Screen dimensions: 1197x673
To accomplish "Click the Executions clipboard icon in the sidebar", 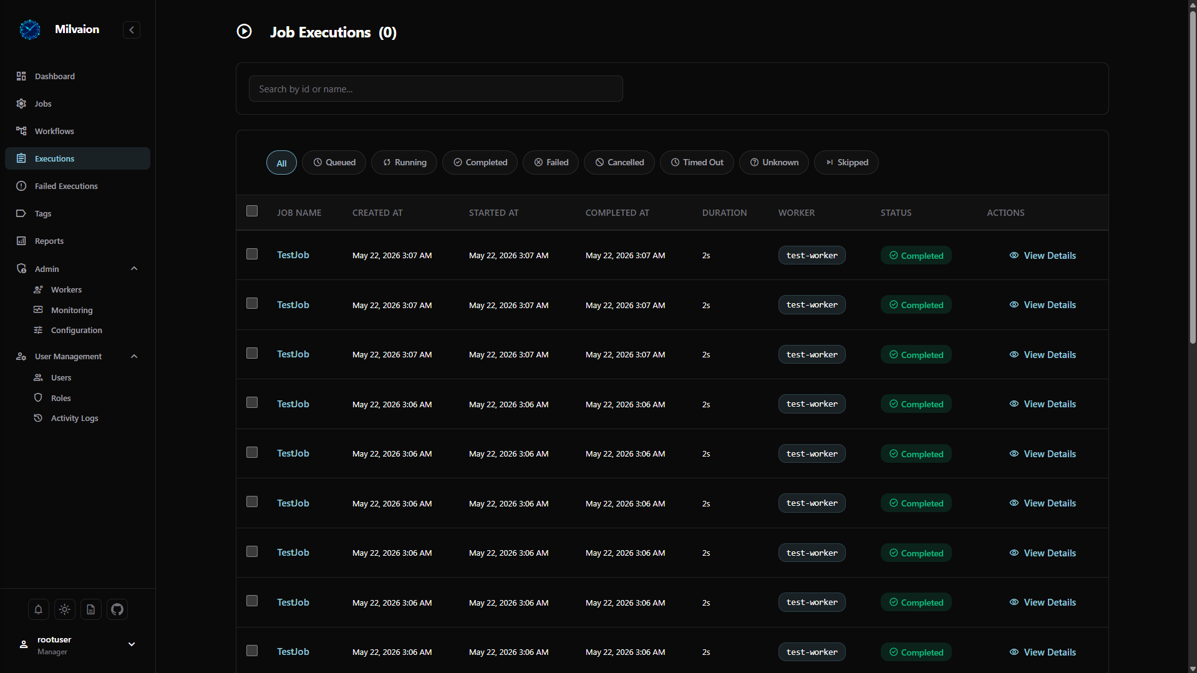I will [x=21, y=158].
